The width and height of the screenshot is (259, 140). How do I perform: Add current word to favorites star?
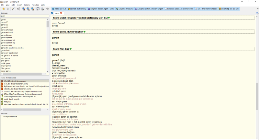coord(48,9)
